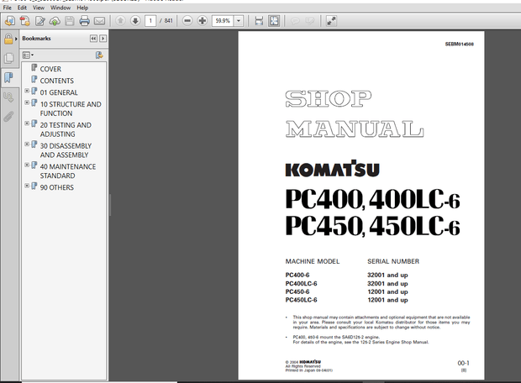The width and height of the screenshot is (521, 383).
Task: Click the Open file toolbar icon
Action: [x=9, y=21]
